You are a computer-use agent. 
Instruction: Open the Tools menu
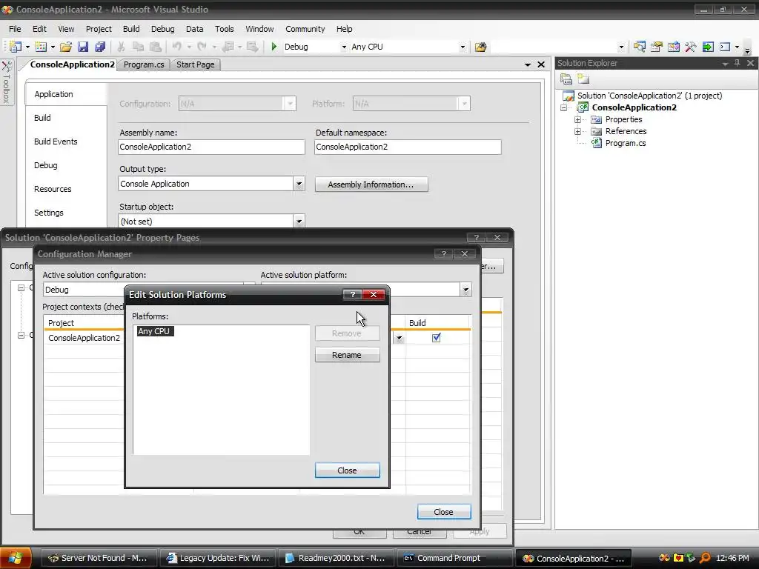[x=224, y=29]
